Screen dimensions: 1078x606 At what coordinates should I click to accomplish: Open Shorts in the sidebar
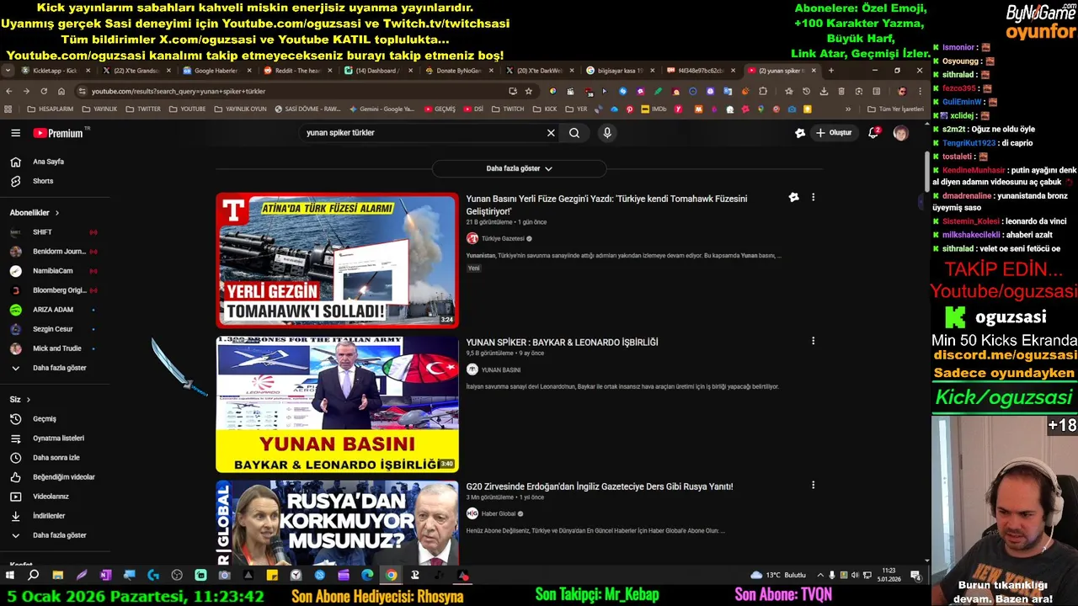[x=43, y=181]
